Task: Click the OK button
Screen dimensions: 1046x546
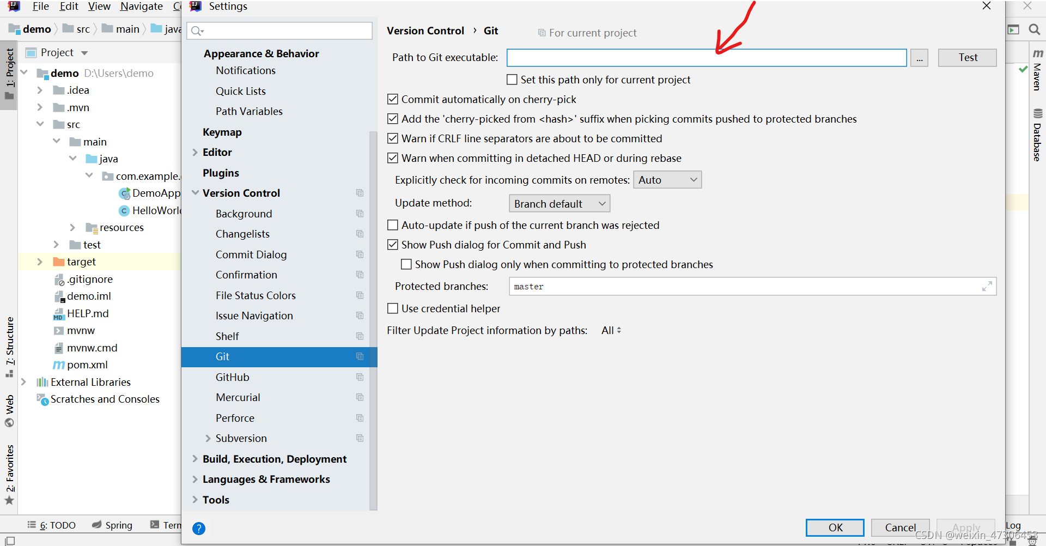Action: pyautogui.click(x=835, y=527)
